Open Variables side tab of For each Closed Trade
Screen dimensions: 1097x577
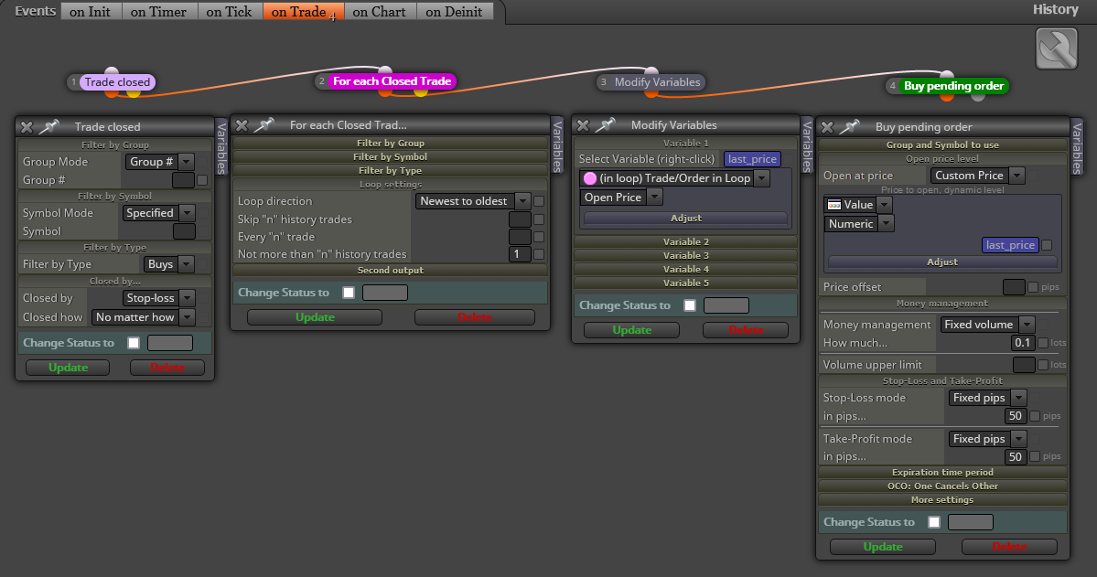tap(557, 144)
